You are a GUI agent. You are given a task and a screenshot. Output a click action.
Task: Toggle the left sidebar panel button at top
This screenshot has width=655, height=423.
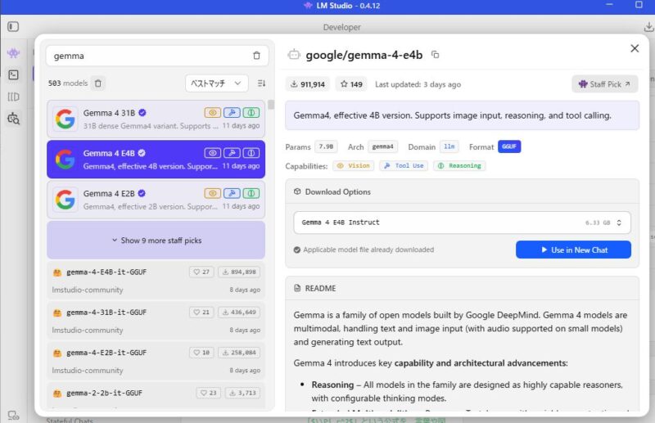13,27
